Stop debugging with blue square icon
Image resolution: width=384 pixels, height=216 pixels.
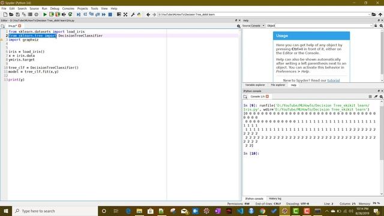click(x=110, y=14)
